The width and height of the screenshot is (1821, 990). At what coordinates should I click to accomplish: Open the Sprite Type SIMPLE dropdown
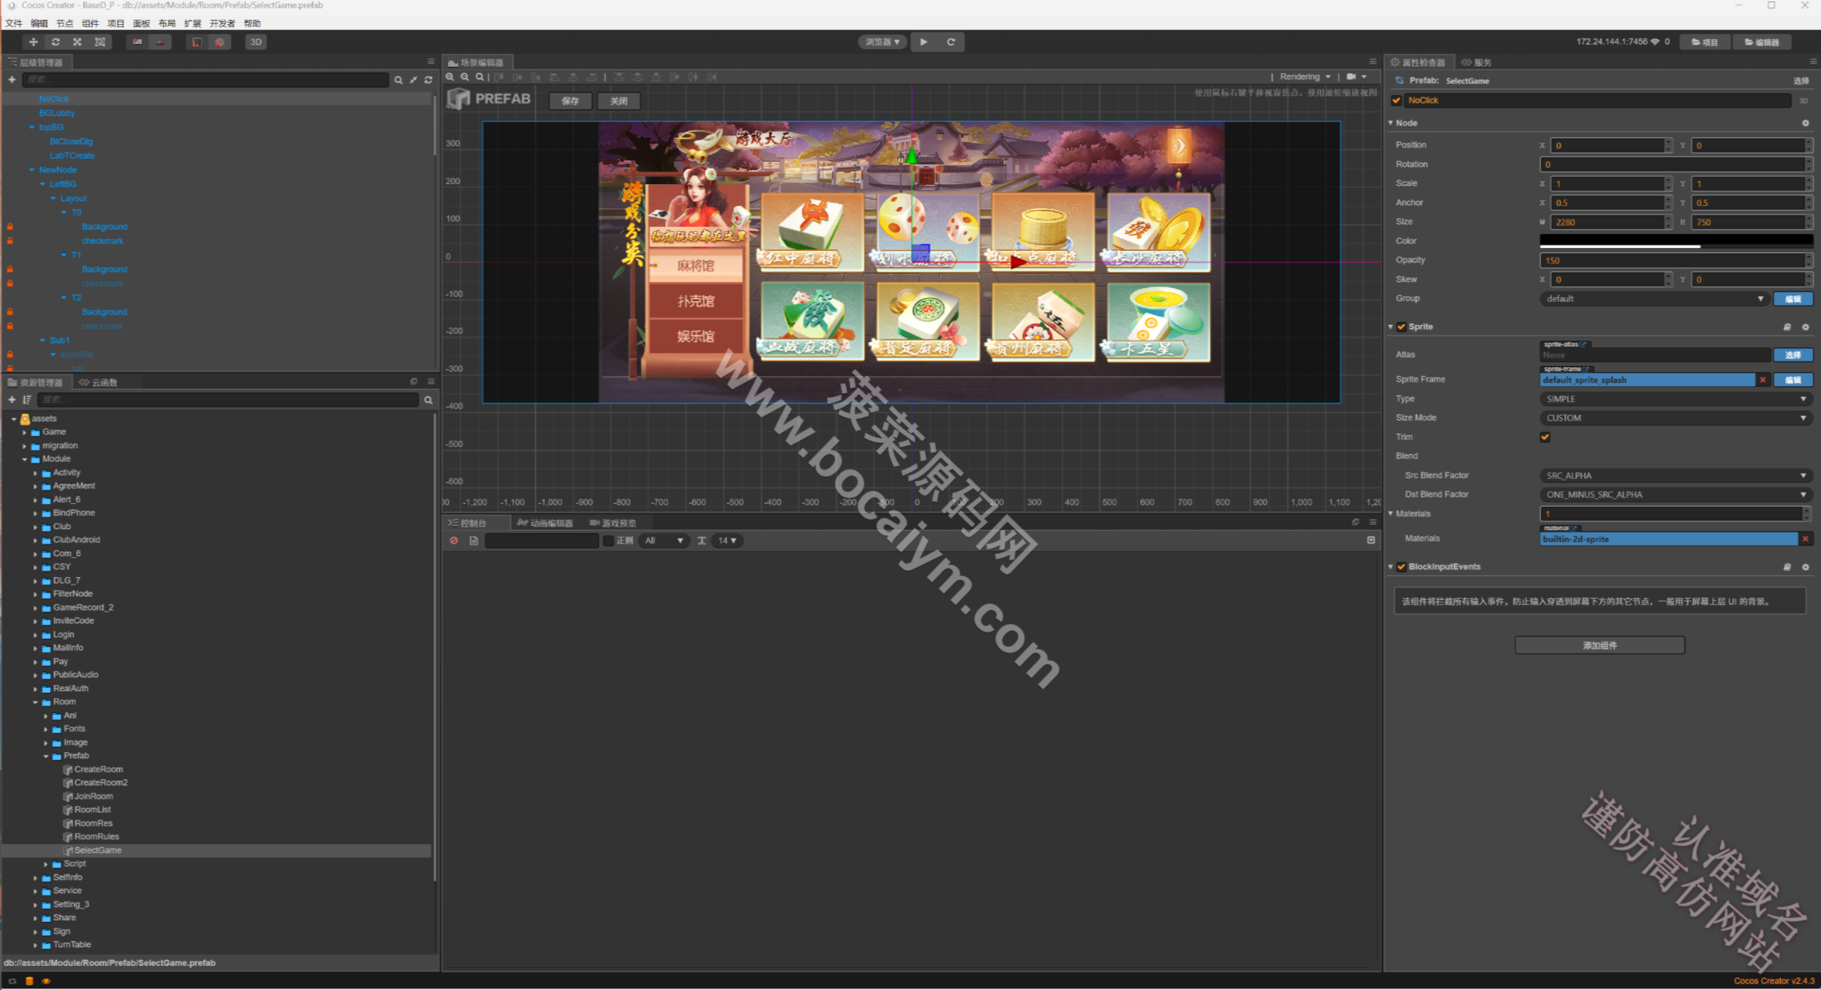[1676, 399]
